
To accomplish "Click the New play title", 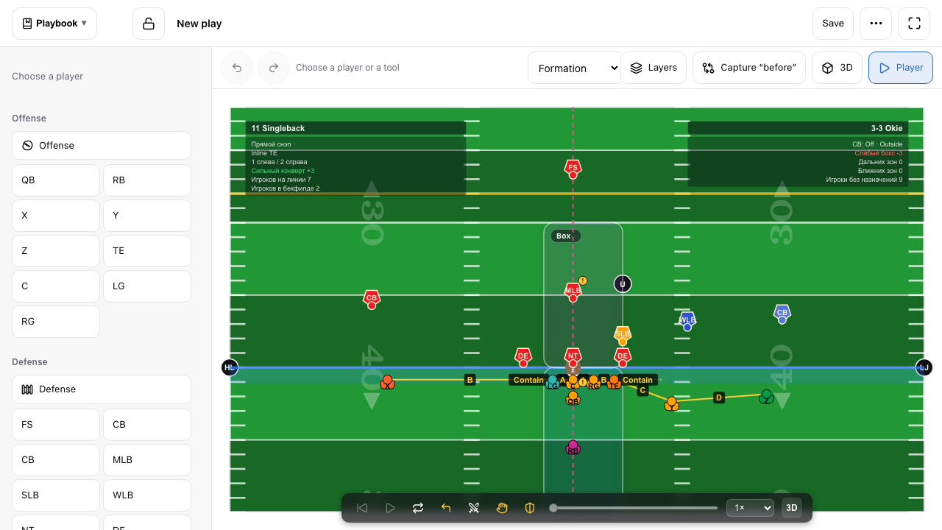I will (199, 24).
